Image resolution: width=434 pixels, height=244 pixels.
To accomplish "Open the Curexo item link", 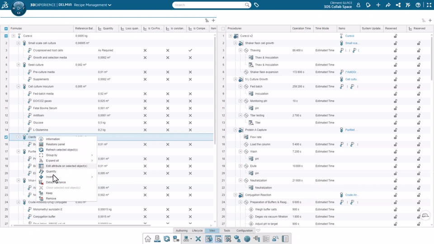I will [x=349, y=36].
